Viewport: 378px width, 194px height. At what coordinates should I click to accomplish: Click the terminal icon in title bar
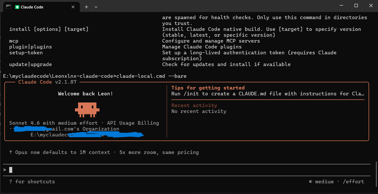click(x=9, y=7)
